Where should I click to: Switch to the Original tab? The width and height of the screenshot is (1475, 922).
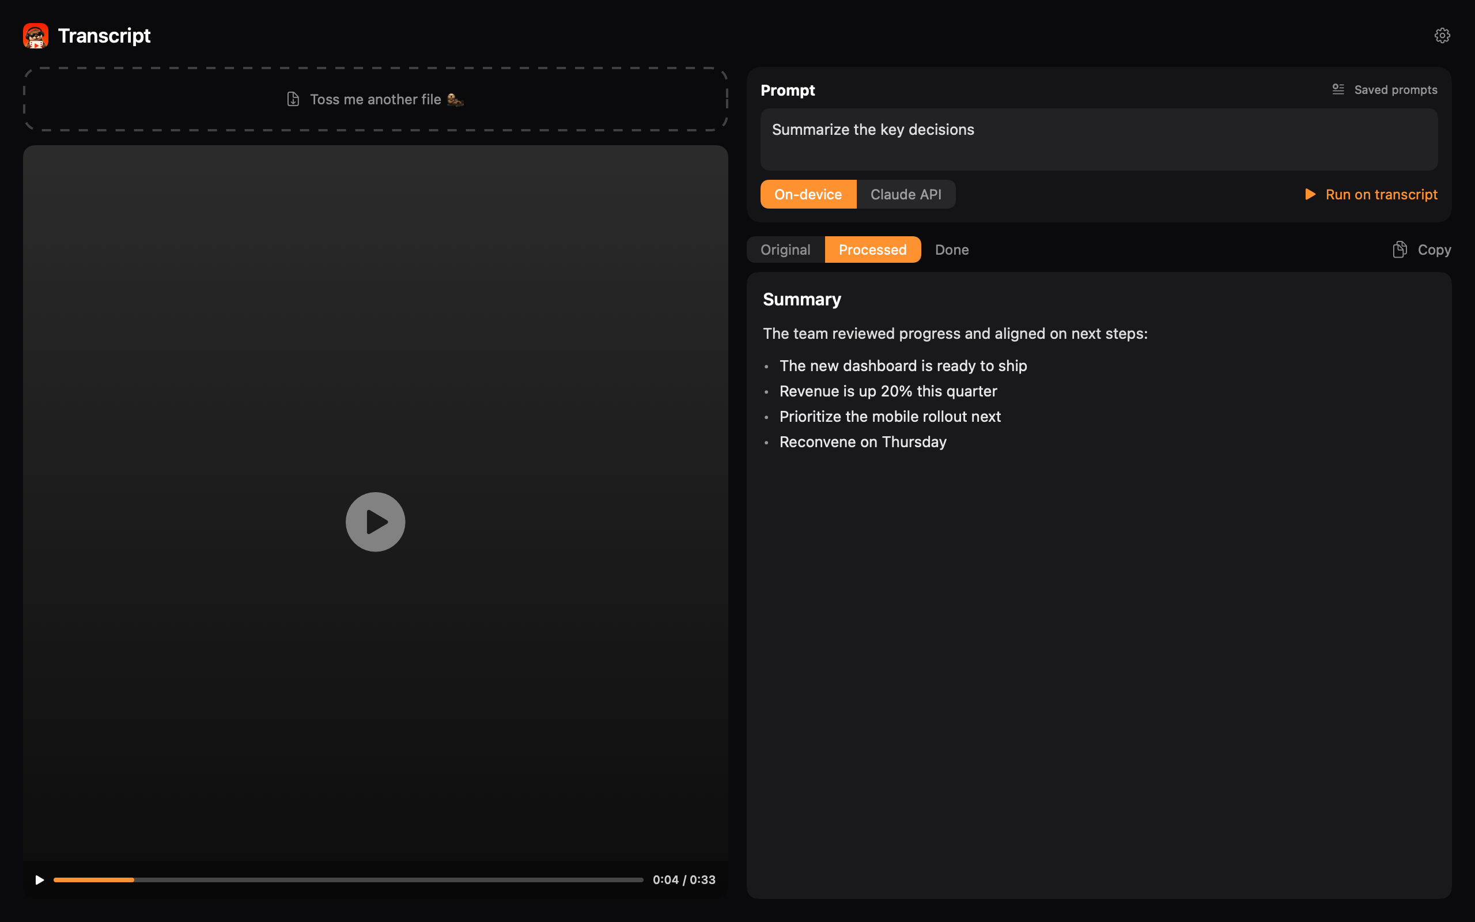pos(785,250)
